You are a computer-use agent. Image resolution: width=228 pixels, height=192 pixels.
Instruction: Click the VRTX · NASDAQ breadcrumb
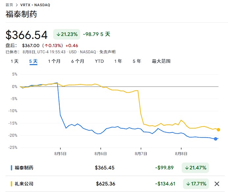coord(35,5)
